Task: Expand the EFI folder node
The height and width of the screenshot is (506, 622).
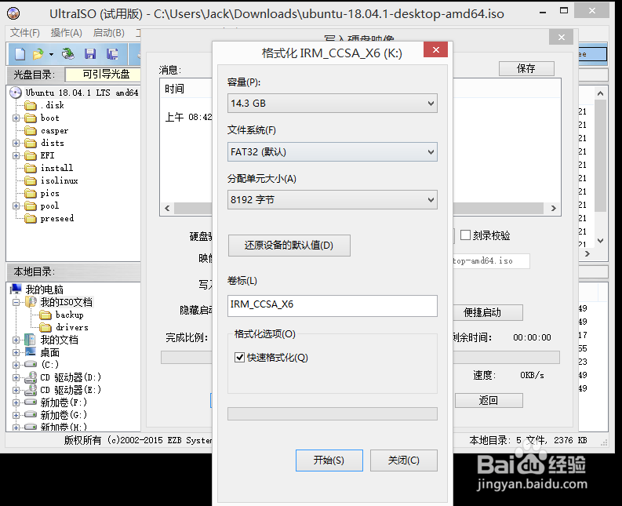Action: pos(16,156)
